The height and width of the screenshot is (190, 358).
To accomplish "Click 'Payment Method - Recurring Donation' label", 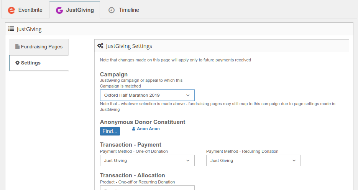I will (242, 151).
